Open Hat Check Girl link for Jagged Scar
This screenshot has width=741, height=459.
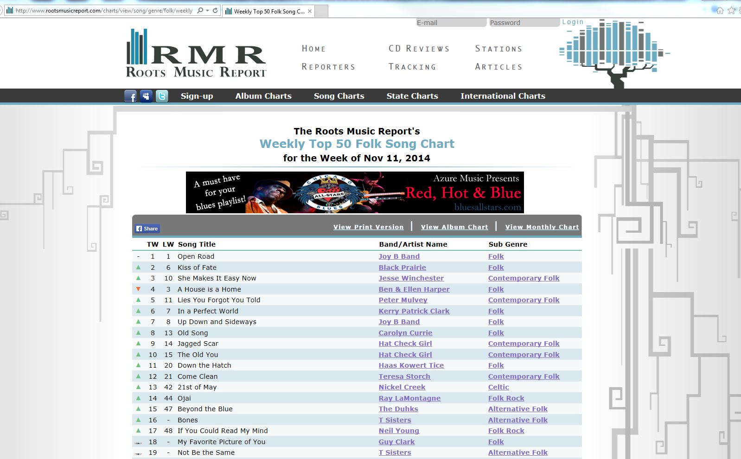point(405,344)
